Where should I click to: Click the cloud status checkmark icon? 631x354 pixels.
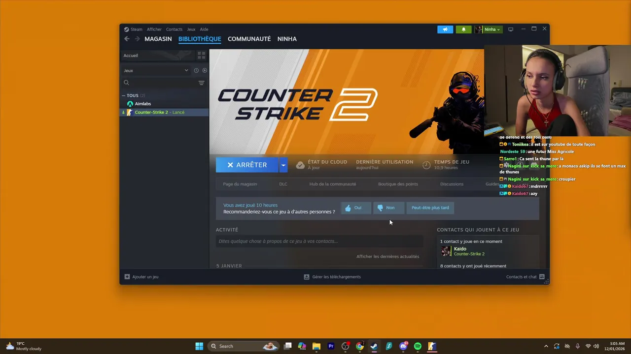tap(300, 165)
